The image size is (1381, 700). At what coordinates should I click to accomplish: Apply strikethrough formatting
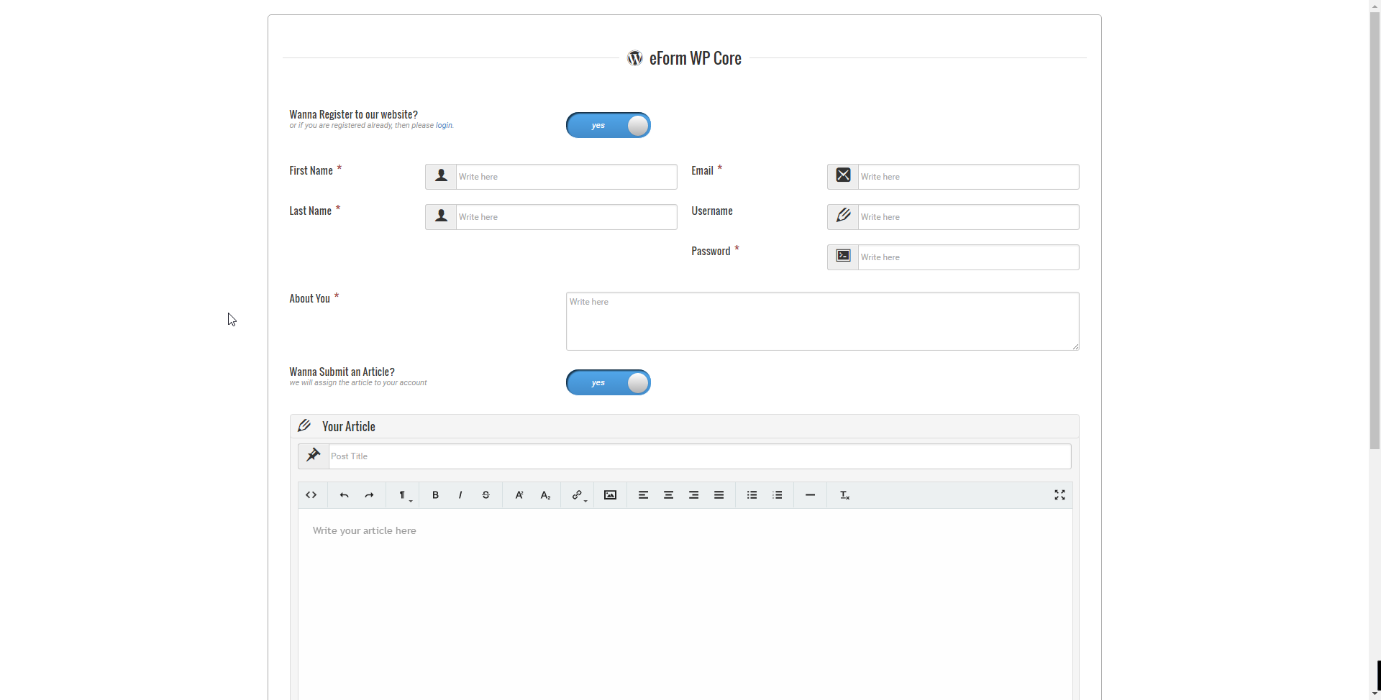click(x=486, y=495)
